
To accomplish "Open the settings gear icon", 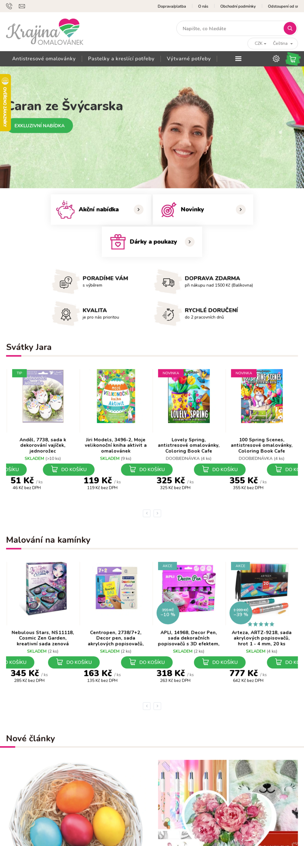I will [276, 59].
